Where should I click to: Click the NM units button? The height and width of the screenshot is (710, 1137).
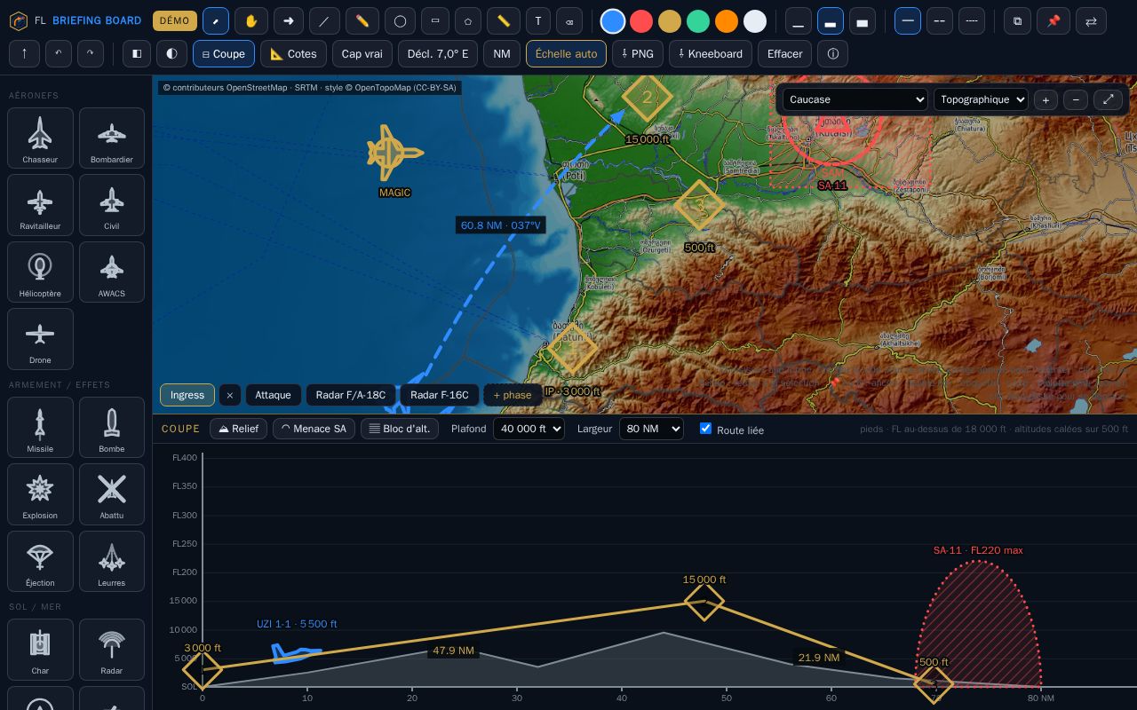click(502, 53)
